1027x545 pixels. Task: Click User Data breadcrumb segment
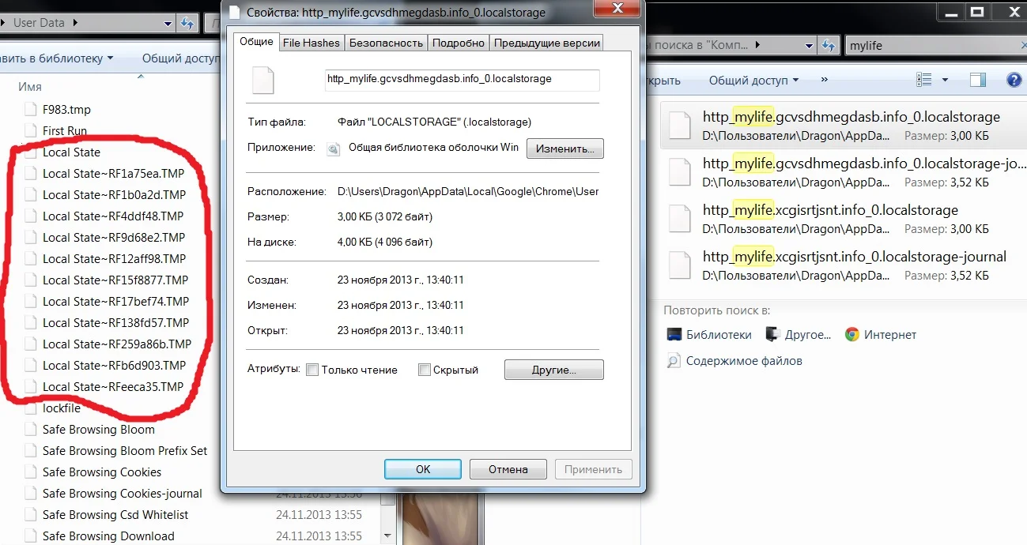[38, 23]
